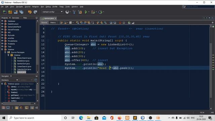Click the Windows Start button
The image size is (215, 121).
click(4, 118)
